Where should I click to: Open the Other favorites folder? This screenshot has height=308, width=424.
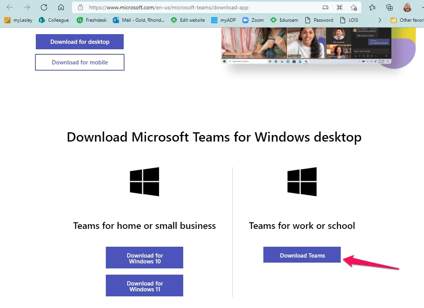(x=408, y=20)
